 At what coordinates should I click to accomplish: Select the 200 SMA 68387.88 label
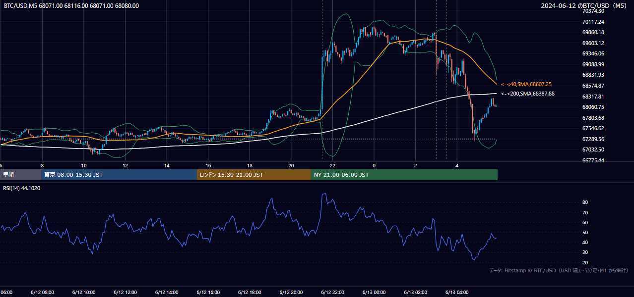(x=528, y=94)
